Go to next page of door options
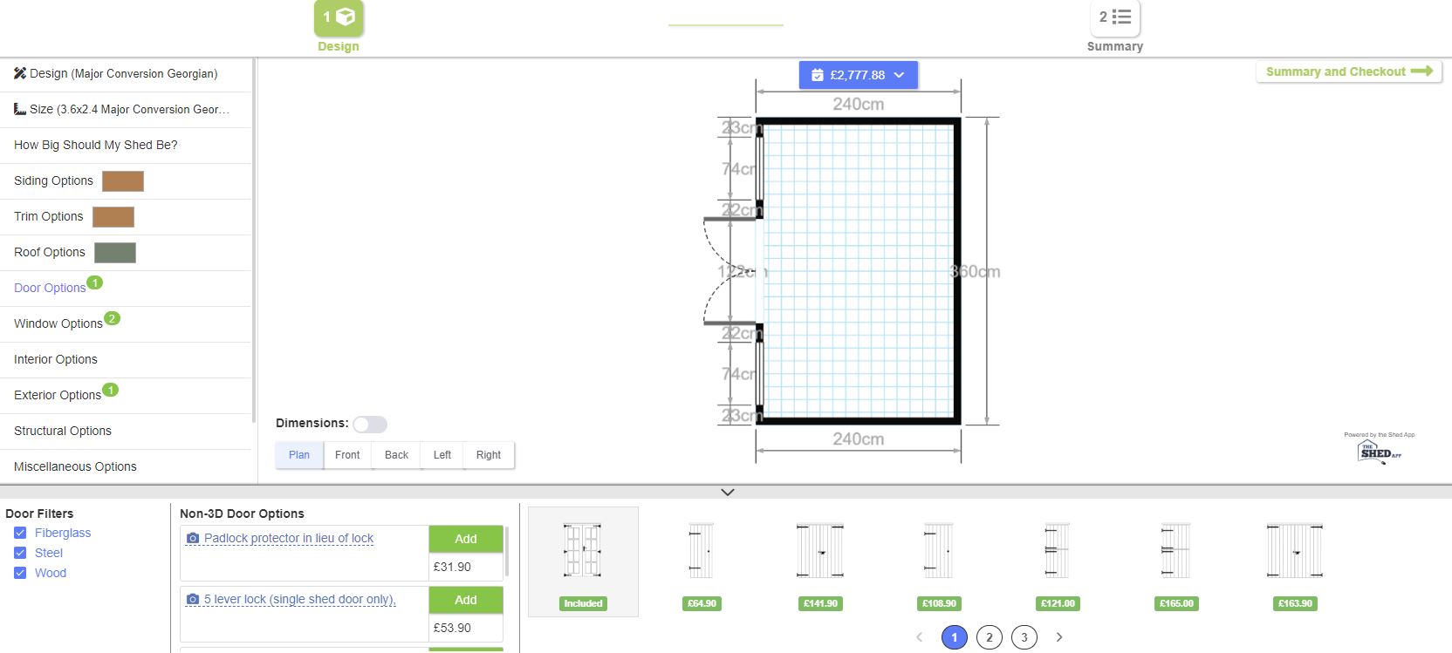The width and height of the screenshot is (1452, 653). click(1059, 637)
